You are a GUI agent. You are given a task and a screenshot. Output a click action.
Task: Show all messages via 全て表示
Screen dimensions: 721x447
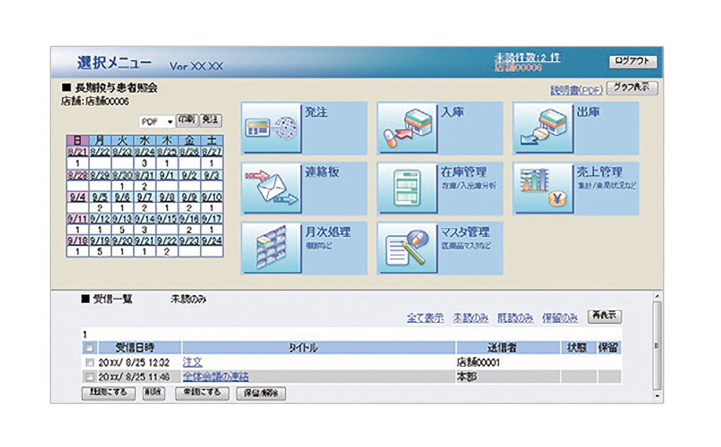425,318
